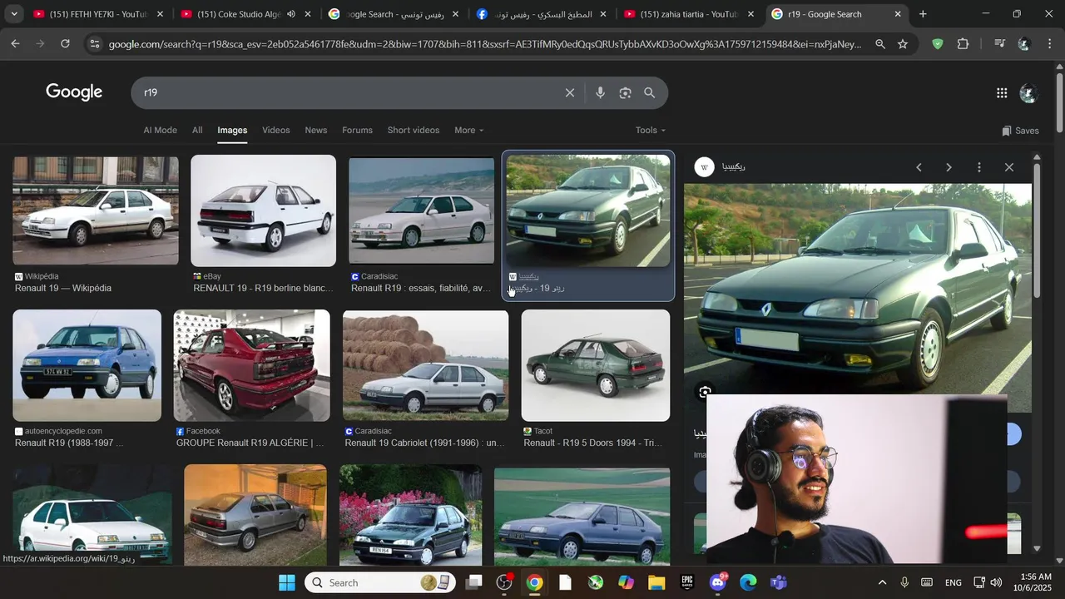Expand the Tools dropdown
Screen dimensions: 1065x599
651,130
